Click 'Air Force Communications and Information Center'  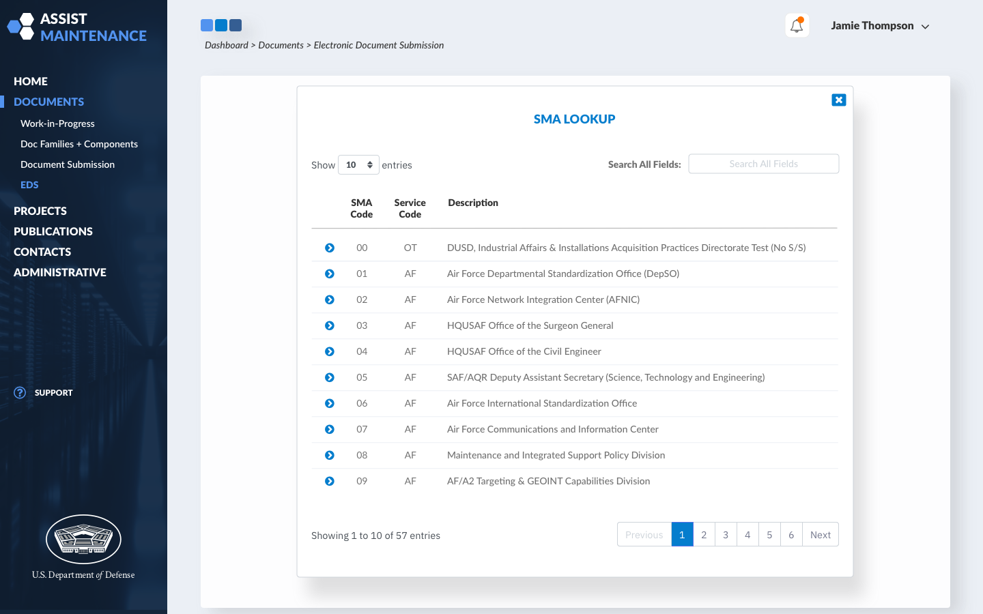[553, 429]
